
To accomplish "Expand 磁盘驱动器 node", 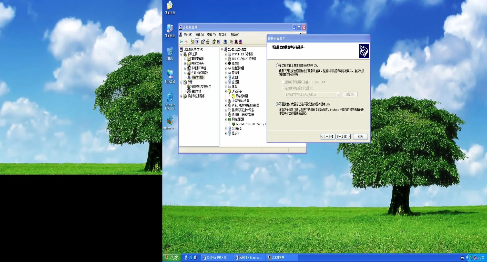I will [x=226, y=68].
